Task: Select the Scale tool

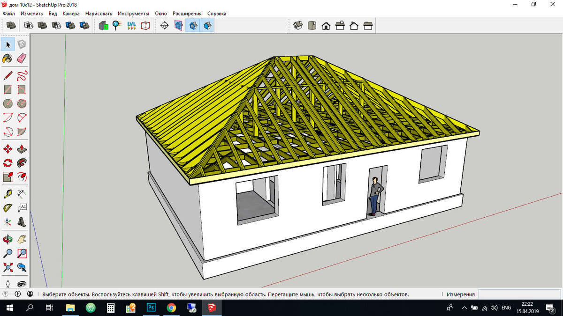Action: [x=8, y=177]
